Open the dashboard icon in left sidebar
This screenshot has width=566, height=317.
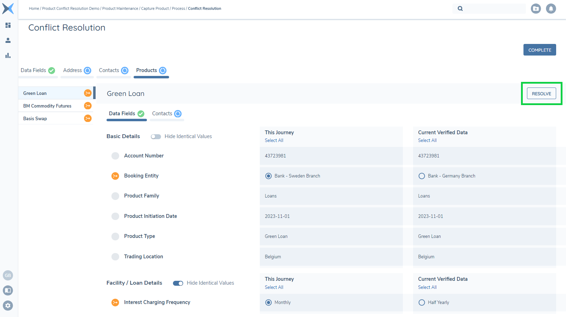pyautogui.click(x=8, y=25)
